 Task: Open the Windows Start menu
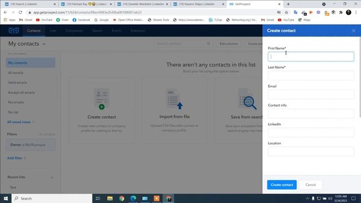click(6, 198)
